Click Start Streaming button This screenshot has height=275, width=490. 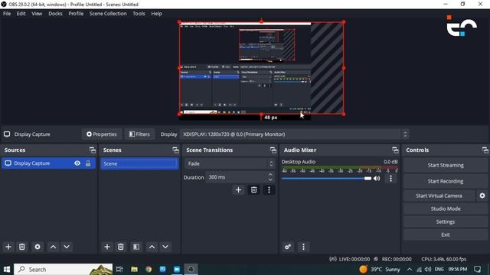[446, 166]
